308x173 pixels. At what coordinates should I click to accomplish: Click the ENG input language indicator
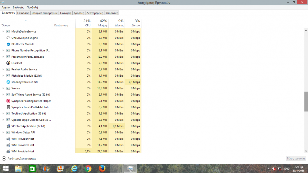[x=287, y=169]
